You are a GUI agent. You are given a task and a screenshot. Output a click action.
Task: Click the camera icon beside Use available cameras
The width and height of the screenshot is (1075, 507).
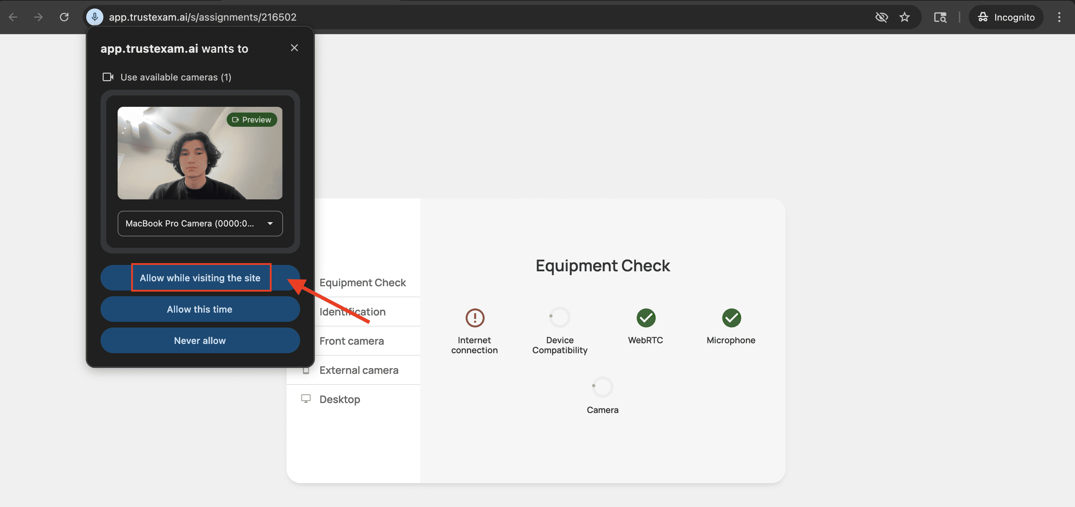(108, 77)
